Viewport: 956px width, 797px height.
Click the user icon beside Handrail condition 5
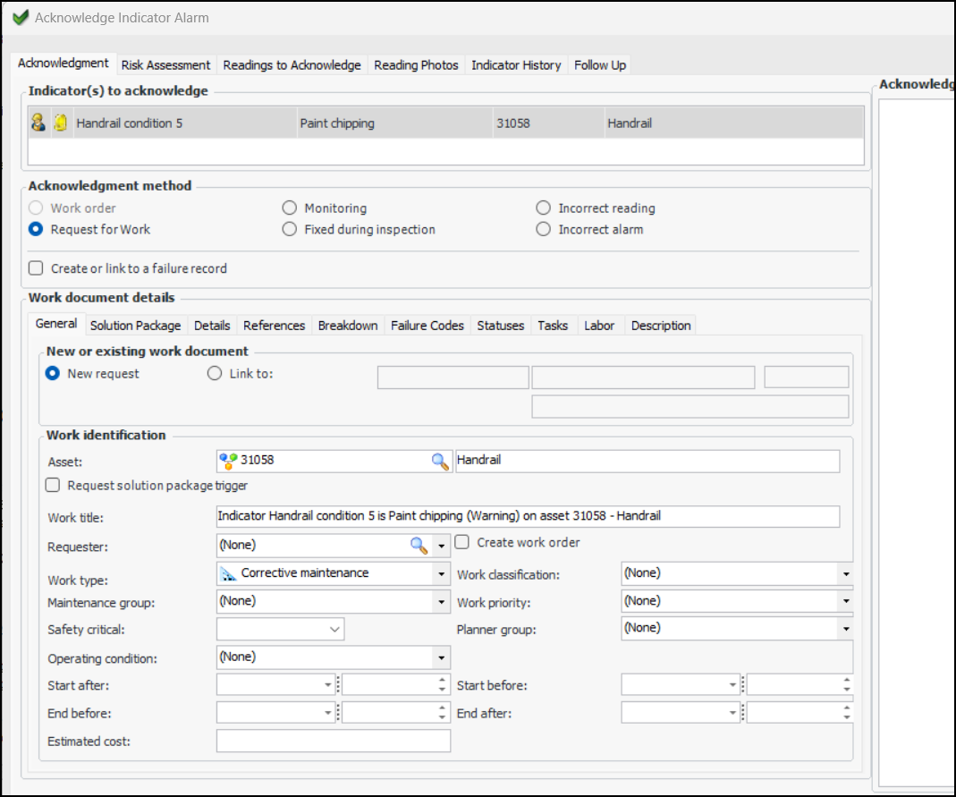tap(38, 123)
